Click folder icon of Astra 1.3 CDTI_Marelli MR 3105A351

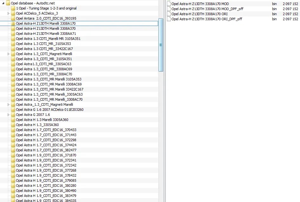point(13,39)
